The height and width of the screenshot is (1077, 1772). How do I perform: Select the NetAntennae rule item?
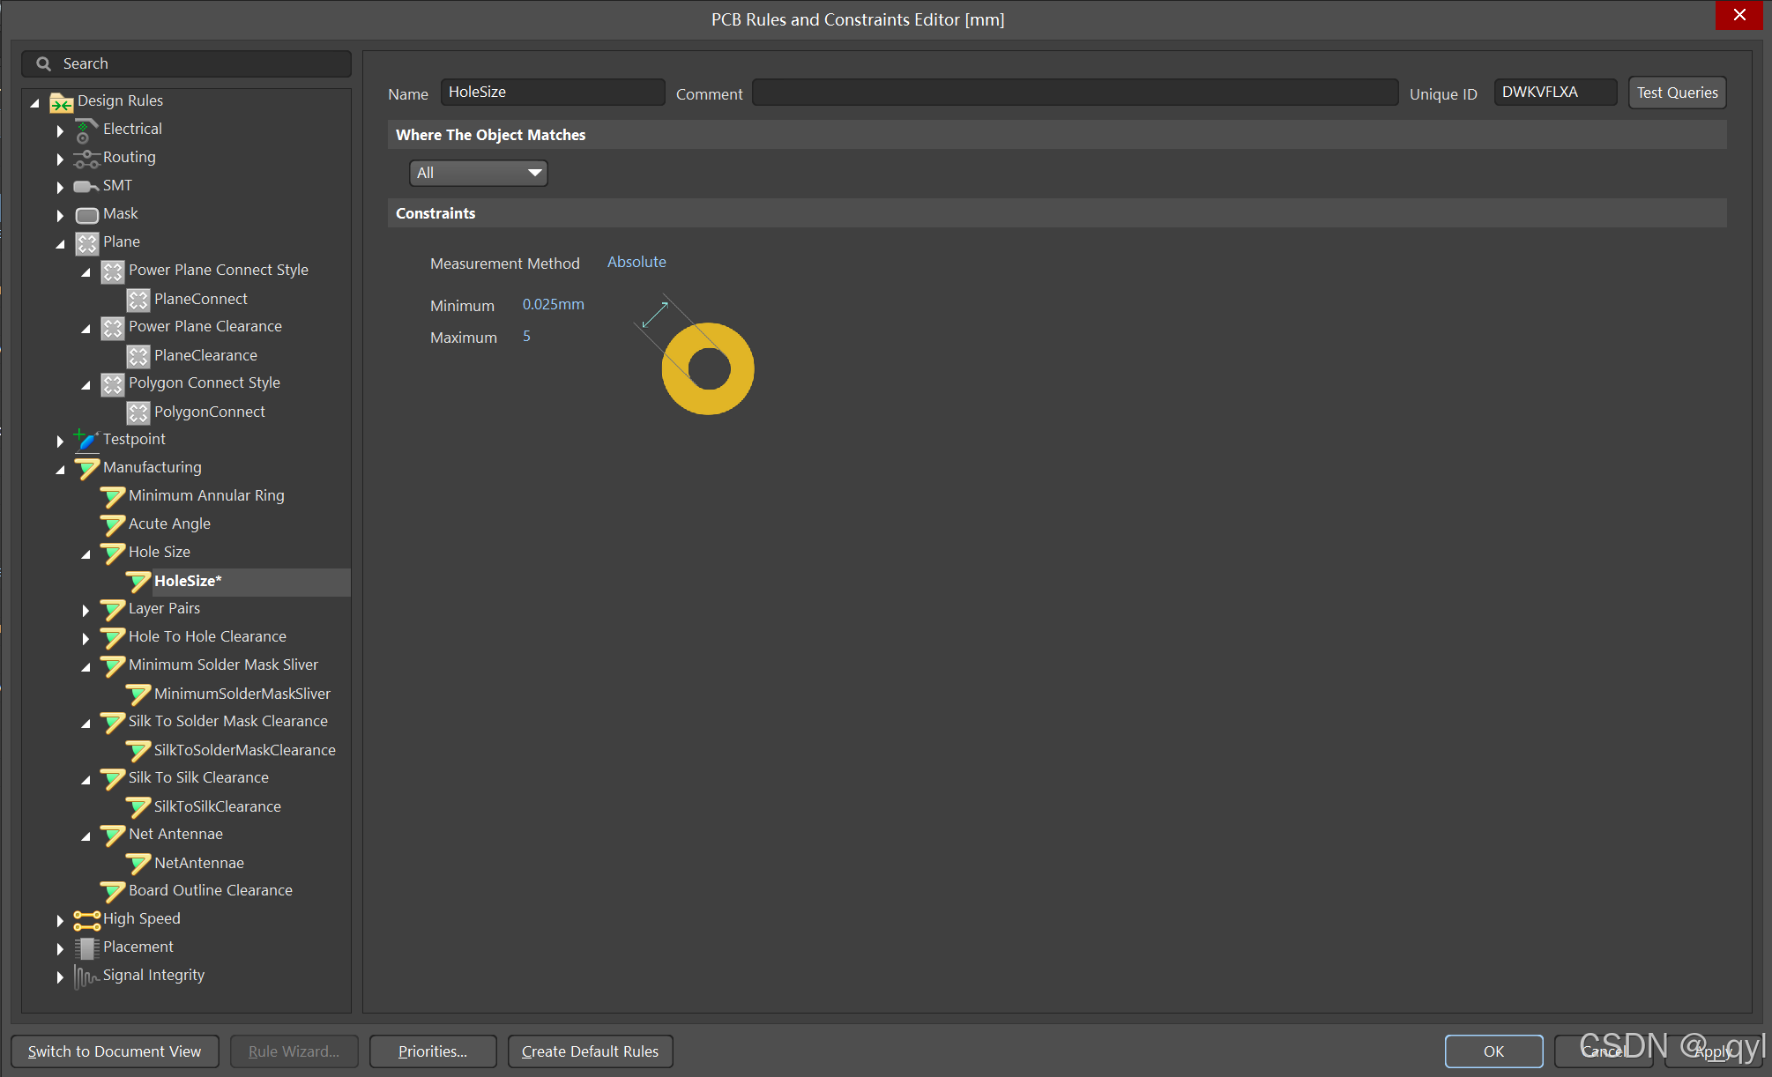[x=198, y=863]
